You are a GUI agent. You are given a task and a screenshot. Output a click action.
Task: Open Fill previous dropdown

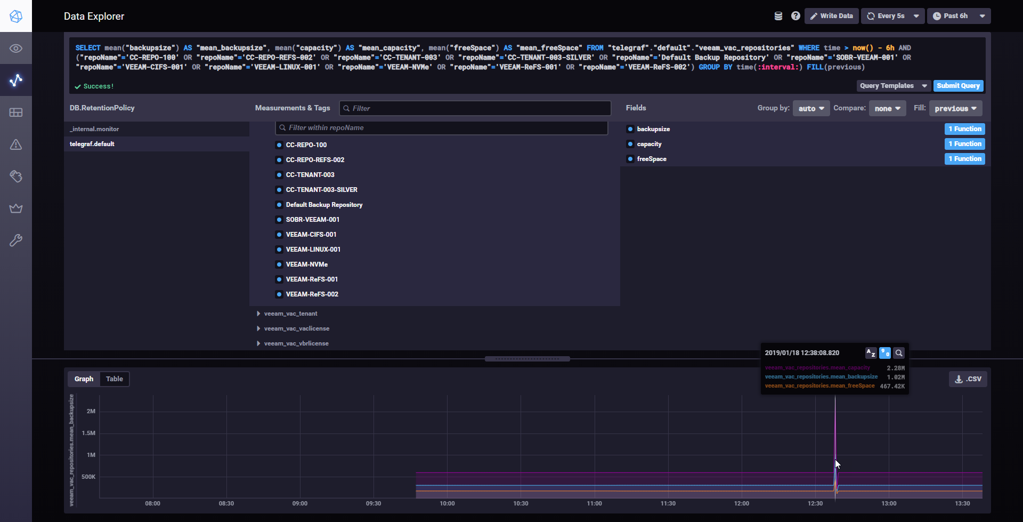[x=955, y=108]
